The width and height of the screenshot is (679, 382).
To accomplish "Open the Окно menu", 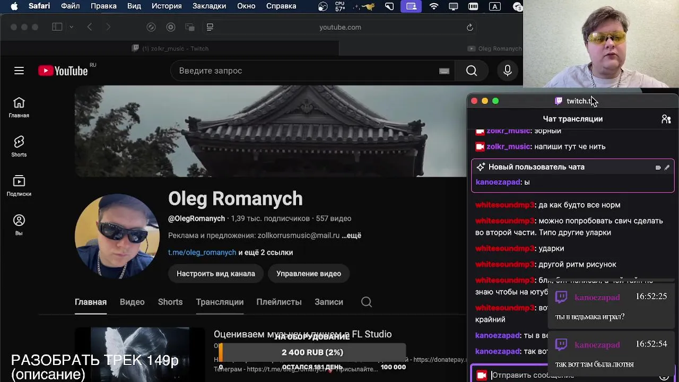I will (x=246, y=6).
